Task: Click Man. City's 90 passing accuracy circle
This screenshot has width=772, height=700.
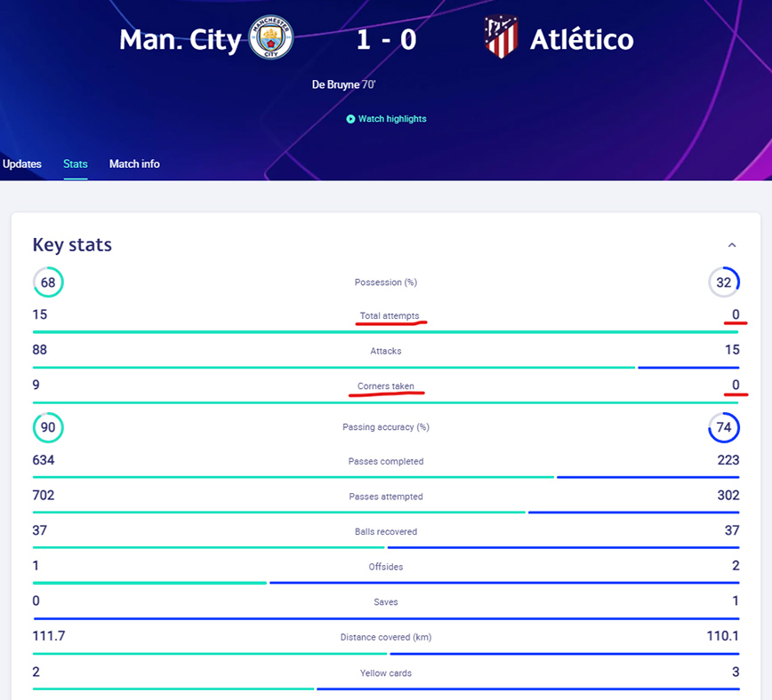Action: 48,427
